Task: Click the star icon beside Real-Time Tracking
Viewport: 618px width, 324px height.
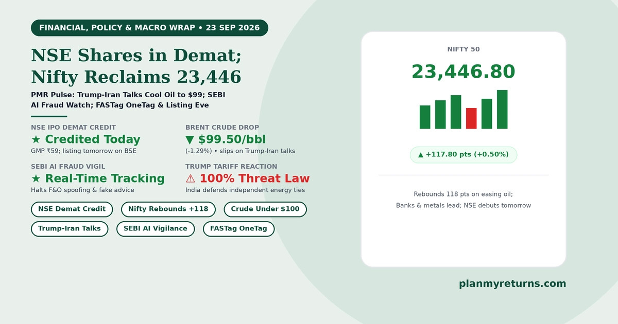Action: [x=36, y=179]
